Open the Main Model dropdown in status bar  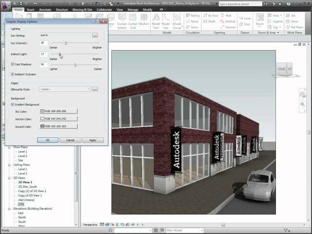184,230
